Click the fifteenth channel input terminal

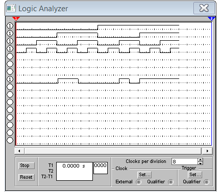10,132
